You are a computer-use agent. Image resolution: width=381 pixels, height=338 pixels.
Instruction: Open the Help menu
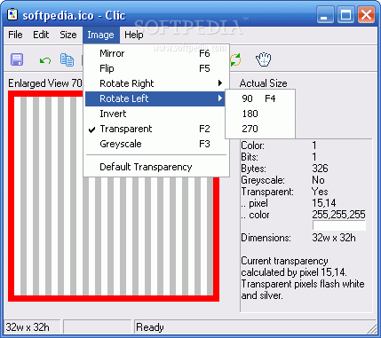click(134, 35)
